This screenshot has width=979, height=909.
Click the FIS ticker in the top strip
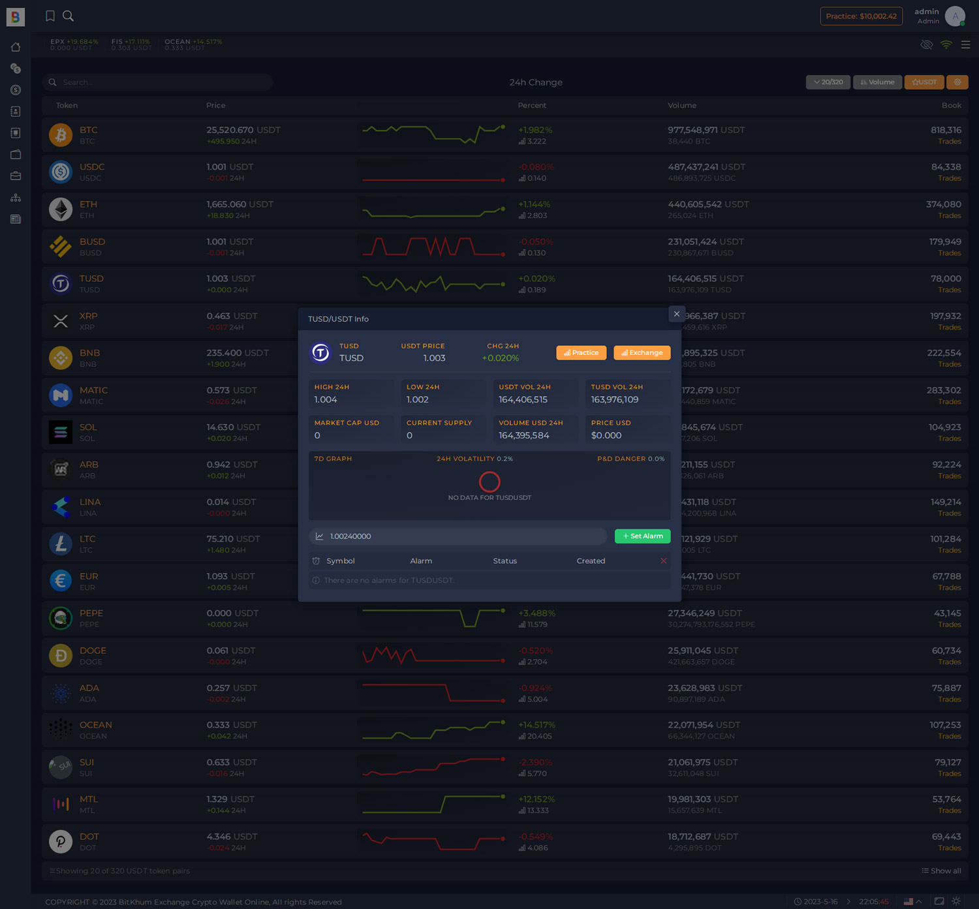131,44
